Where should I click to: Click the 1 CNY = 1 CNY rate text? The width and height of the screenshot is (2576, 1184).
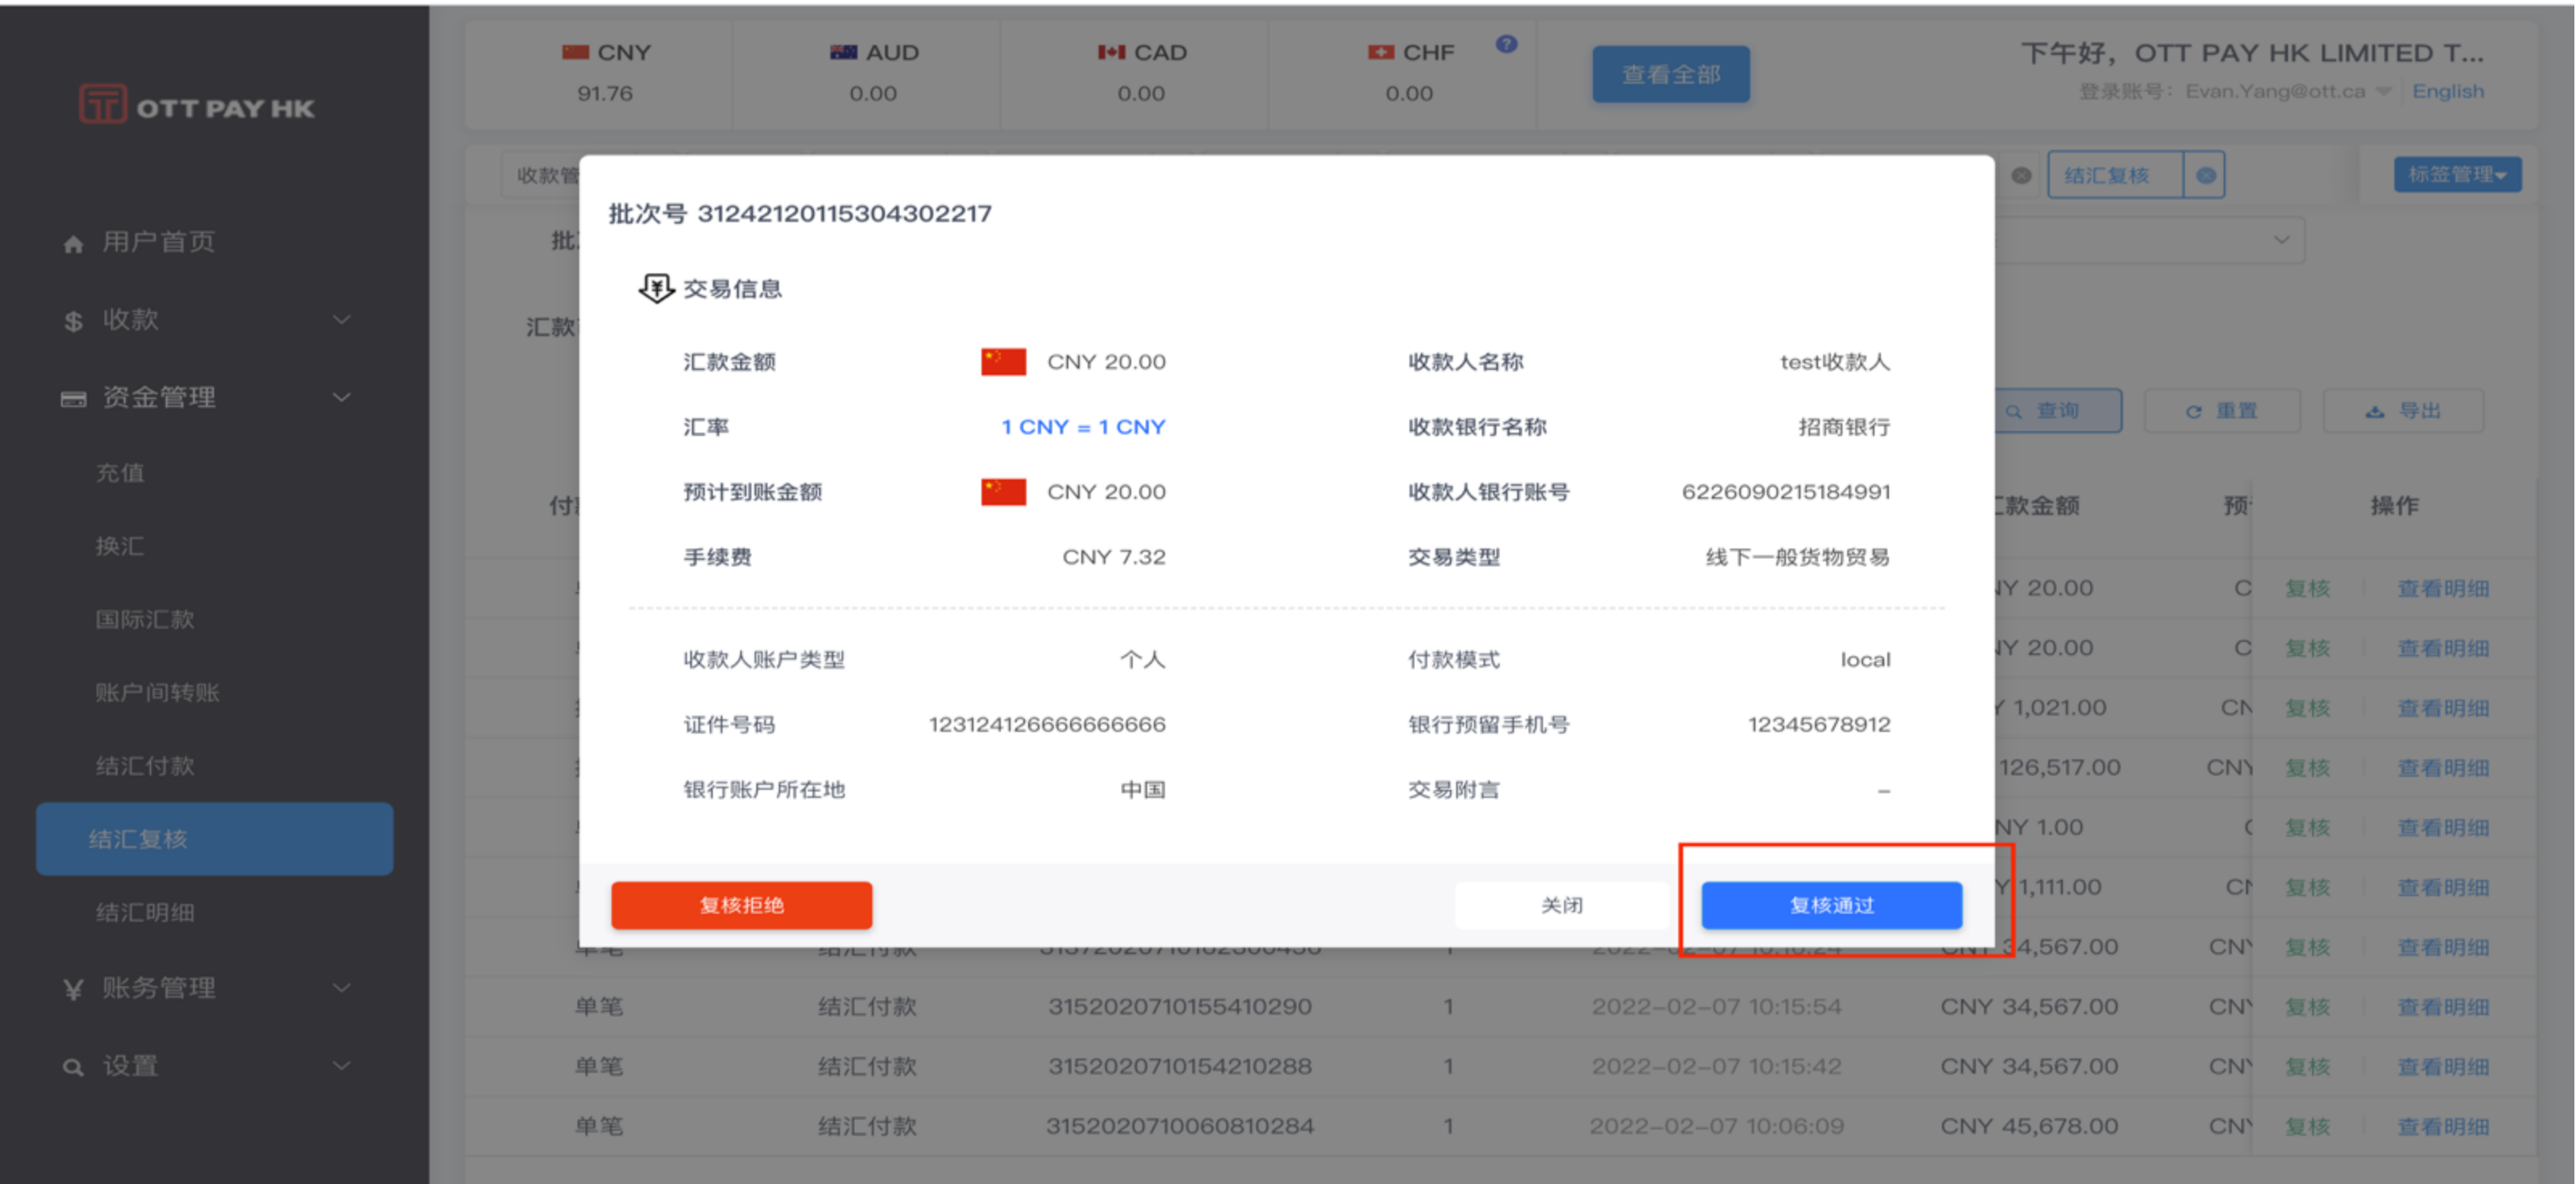click(x=1084, y=427)
